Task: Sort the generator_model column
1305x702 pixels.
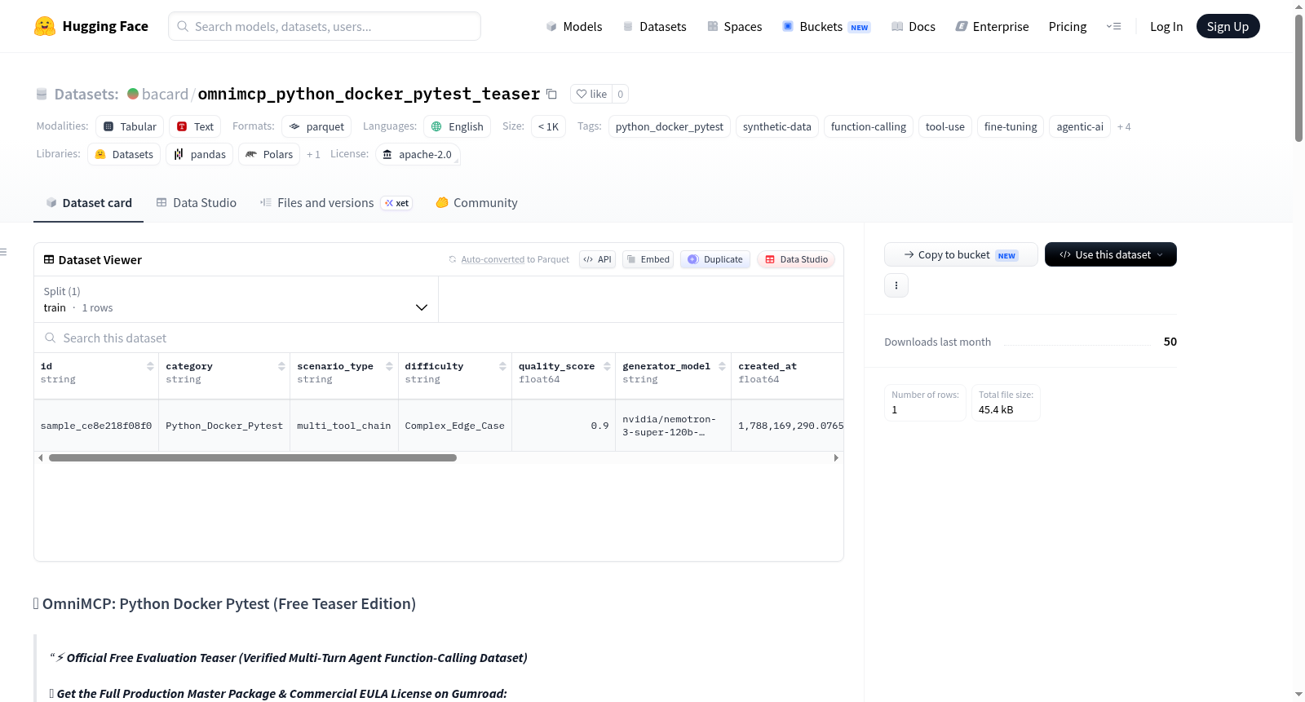Action: 722,366
